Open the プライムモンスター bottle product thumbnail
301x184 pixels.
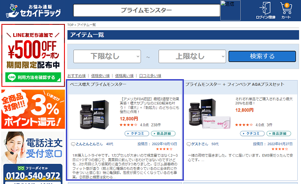[94, 114]
